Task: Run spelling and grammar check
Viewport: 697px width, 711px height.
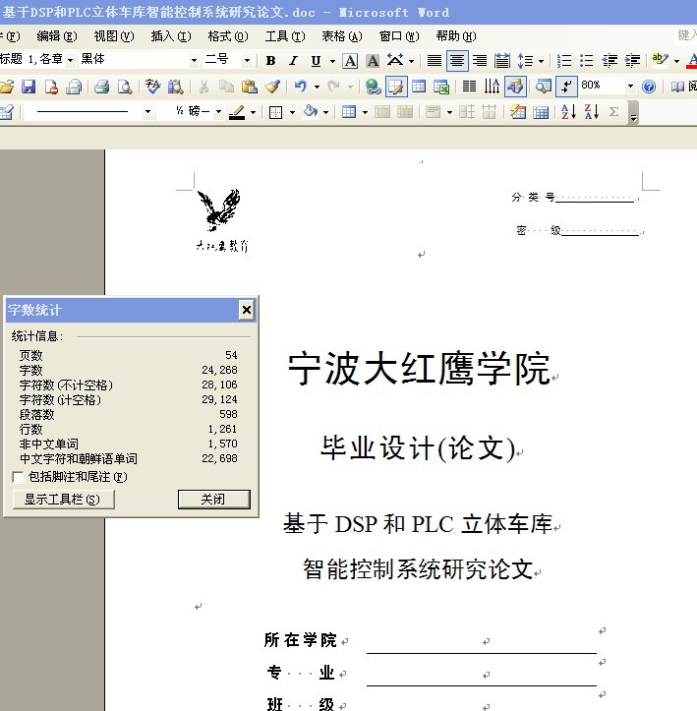Action: [x=152, y=87]
